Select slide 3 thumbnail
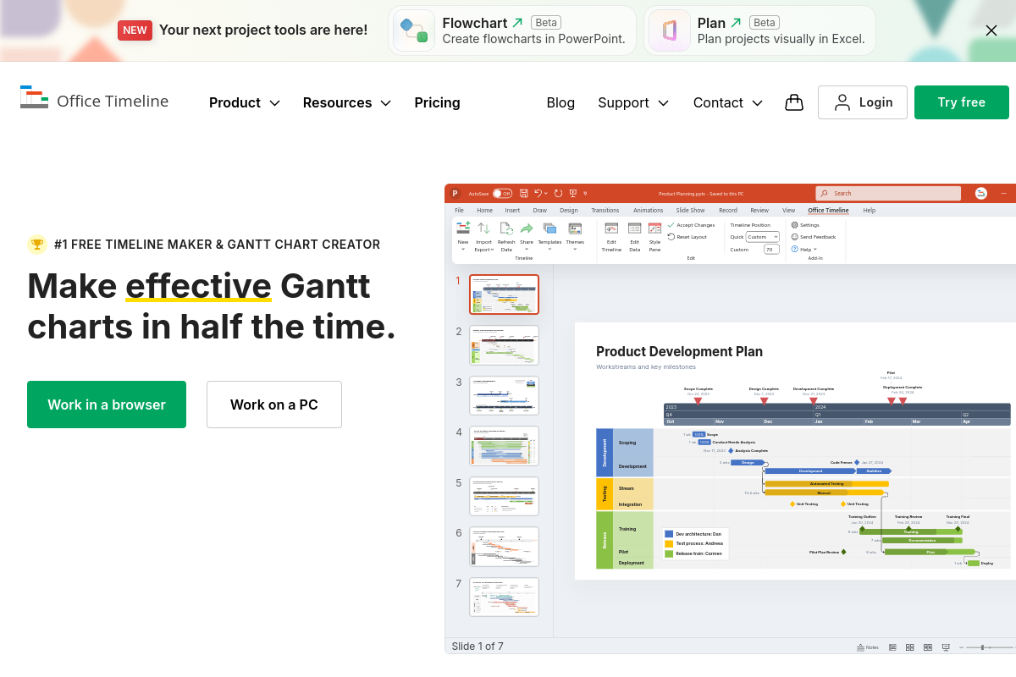This screenshot has width=1016, height=677. click(x=504, y=395)
